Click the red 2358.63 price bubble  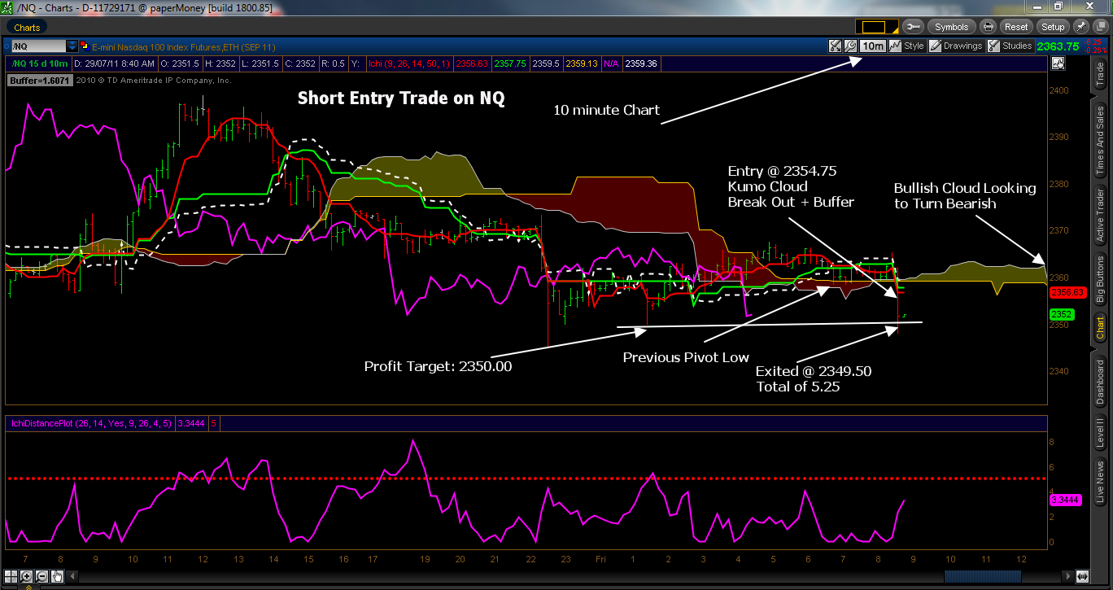pyautogui.click(x=1067, y=291)
